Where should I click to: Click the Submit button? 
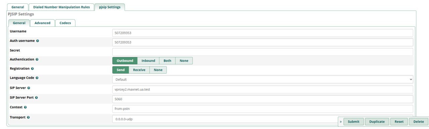[354, 122]
